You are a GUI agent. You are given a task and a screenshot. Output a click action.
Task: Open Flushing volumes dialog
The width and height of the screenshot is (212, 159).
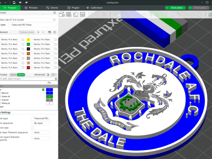[x=26, y=32]
